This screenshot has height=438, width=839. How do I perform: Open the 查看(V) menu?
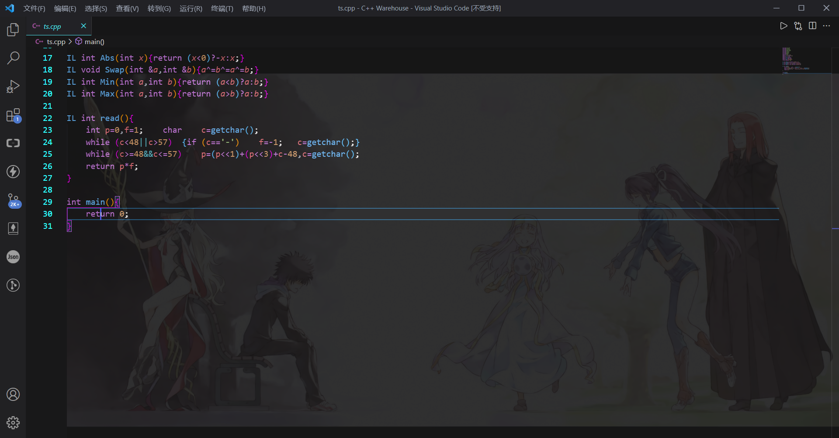[x=127, y=8]
